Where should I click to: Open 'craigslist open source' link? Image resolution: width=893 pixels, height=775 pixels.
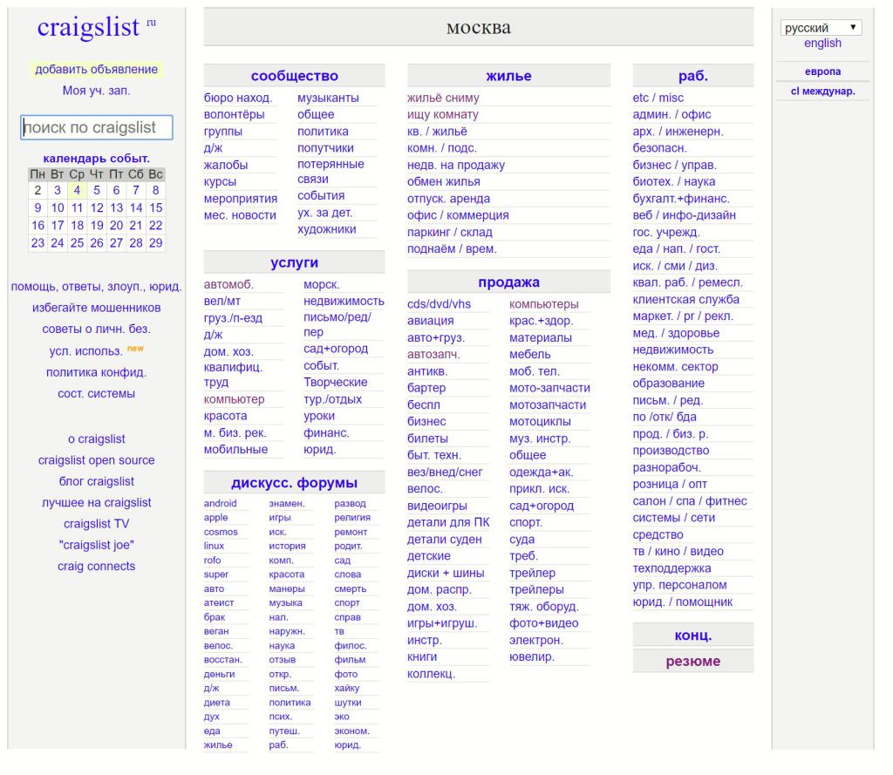click(96, 460)
